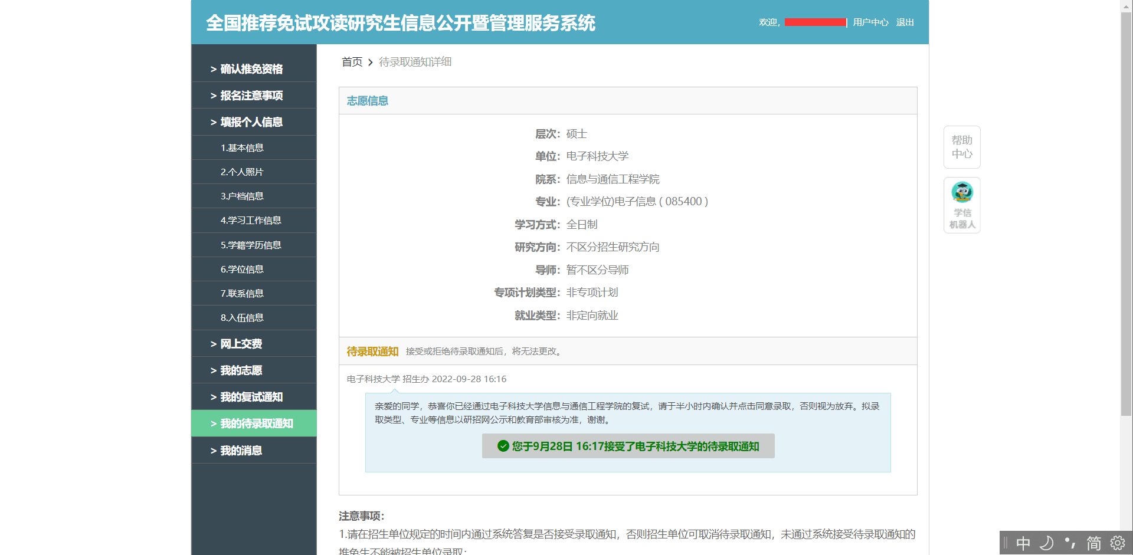Screen dimensions: 1133x555
Task: Open 1.基本信息 submenu item
Action: click(254, 147)
